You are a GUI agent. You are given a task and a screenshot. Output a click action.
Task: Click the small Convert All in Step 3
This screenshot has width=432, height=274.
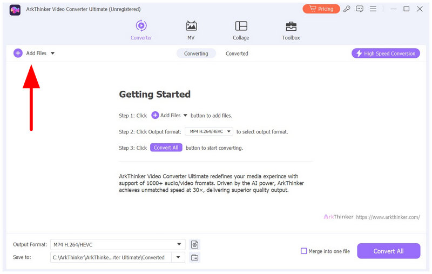[166, 148]
